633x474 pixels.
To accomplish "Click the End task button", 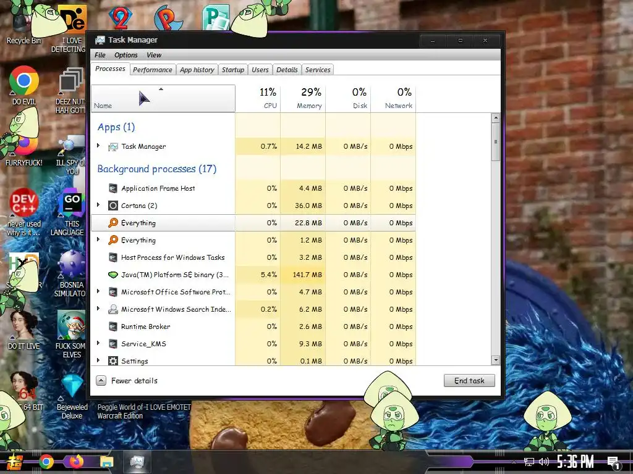I will tap(469, 381).
